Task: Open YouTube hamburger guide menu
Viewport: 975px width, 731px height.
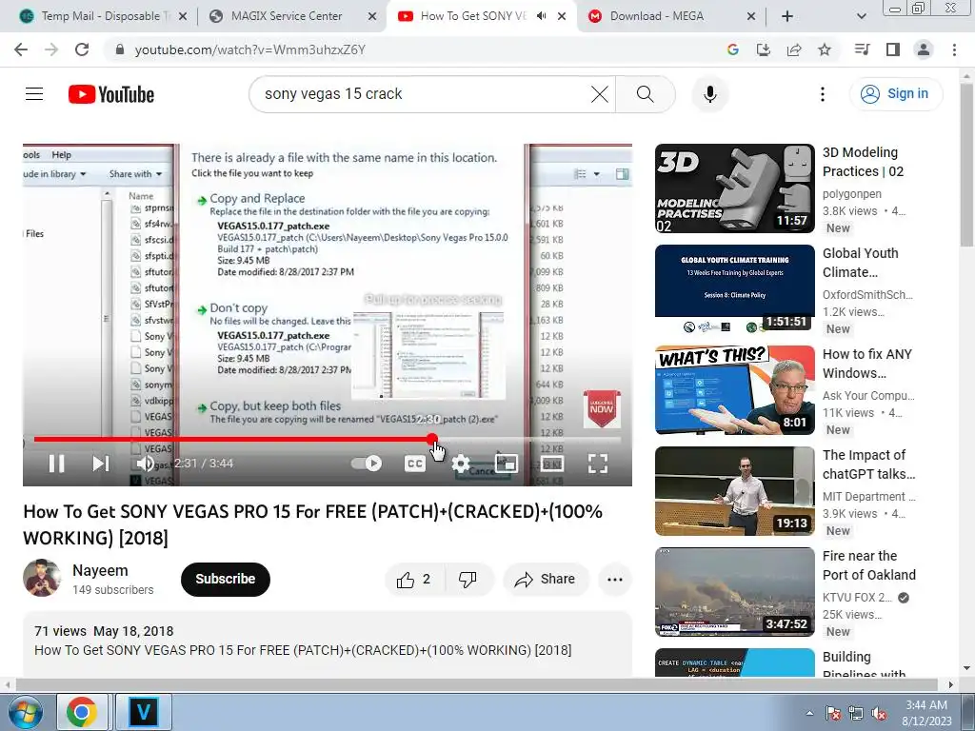Action: click(x=34, y=94)
